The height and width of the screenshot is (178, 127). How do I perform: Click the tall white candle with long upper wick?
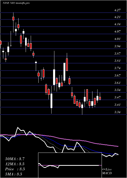(54, 77)
